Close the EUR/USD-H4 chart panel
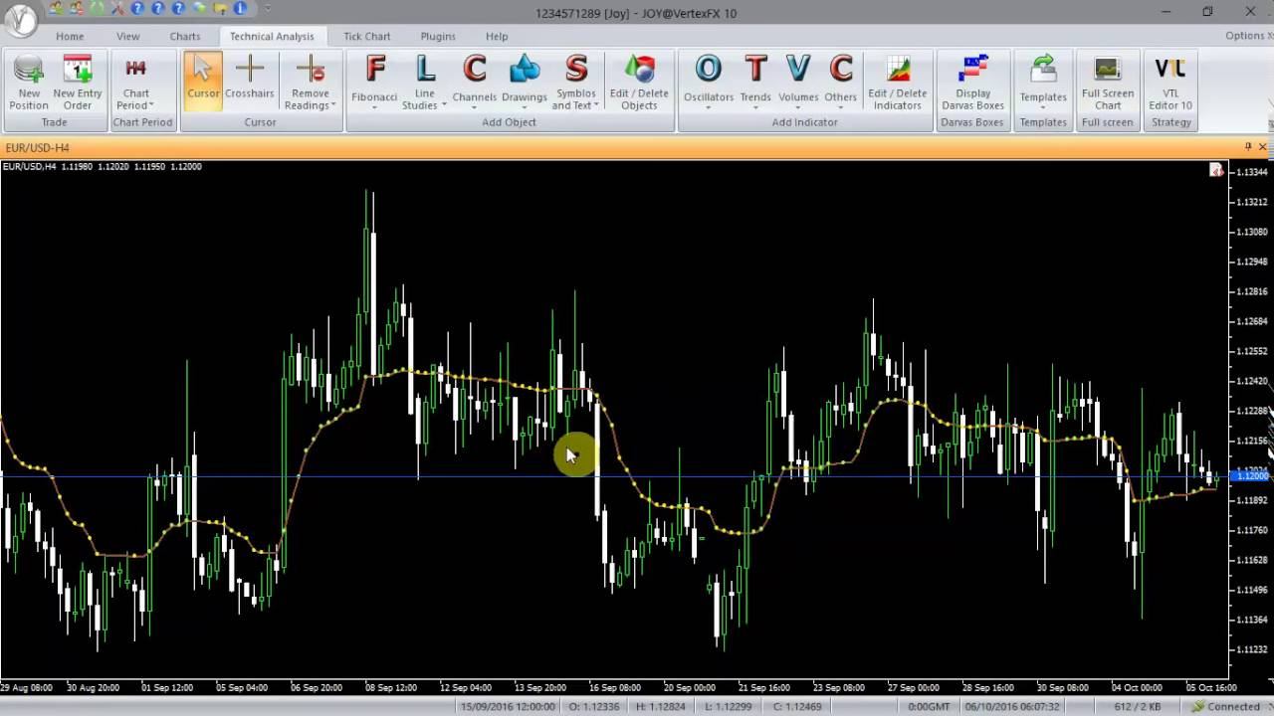 tap(1263, 147)
